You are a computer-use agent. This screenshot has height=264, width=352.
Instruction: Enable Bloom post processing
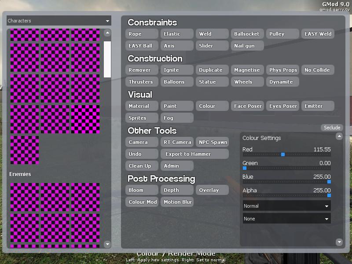[x=141, y=190]
